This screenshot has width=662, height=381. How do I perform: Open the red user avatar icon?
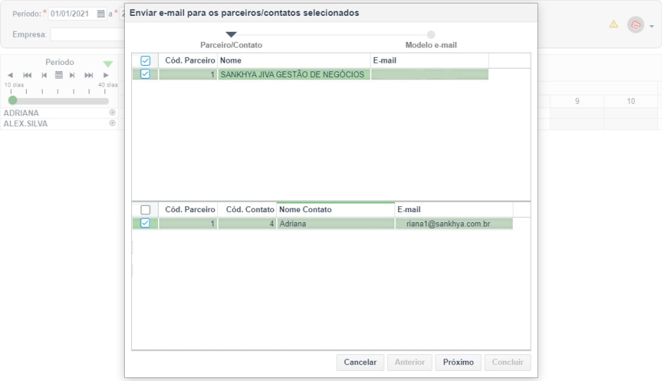click(635, 25)
